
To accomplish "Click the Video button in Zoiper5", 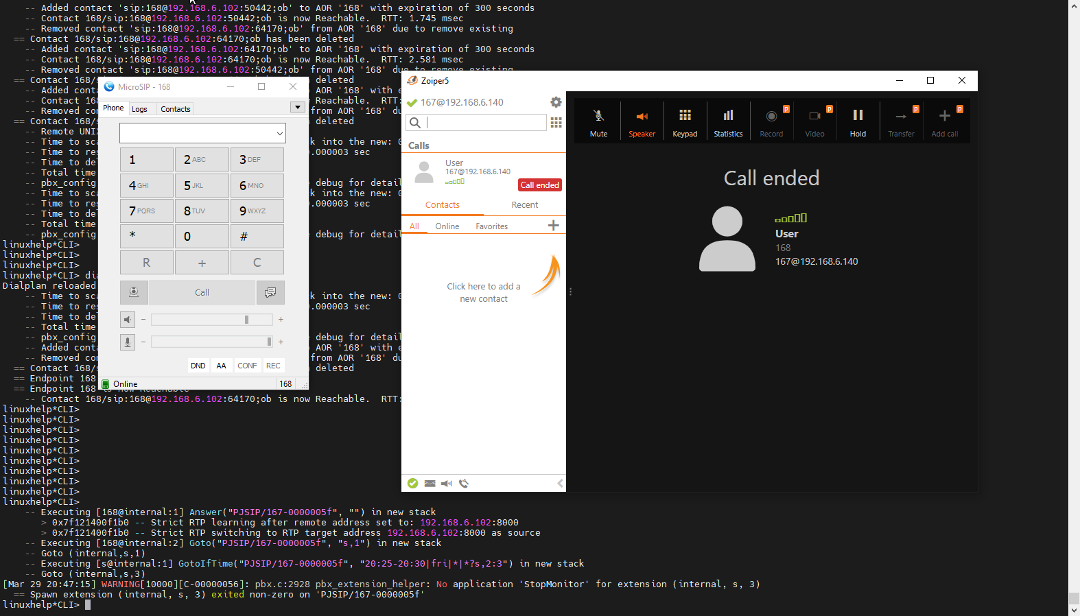I will coord(814,122).
